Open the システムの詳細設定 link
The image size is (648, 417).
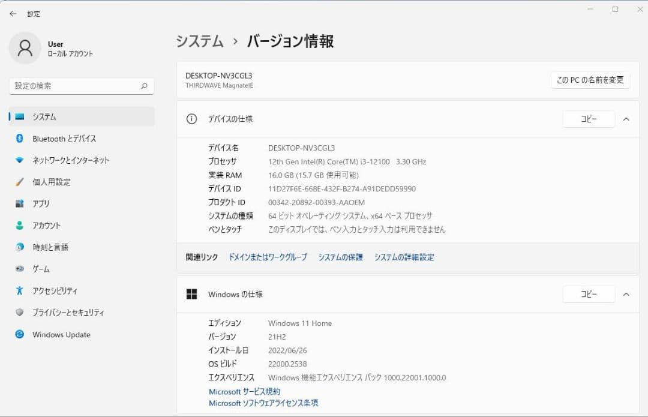coord(404,256)
